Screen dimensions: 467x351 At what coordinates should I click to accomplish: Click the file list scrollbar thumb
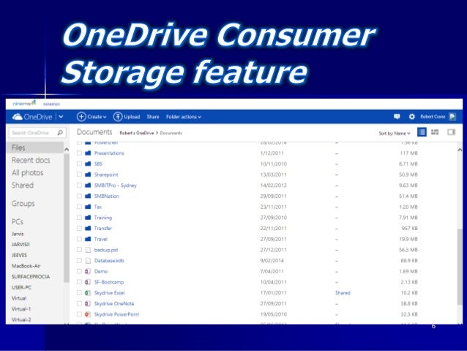[x=460, y=267]
